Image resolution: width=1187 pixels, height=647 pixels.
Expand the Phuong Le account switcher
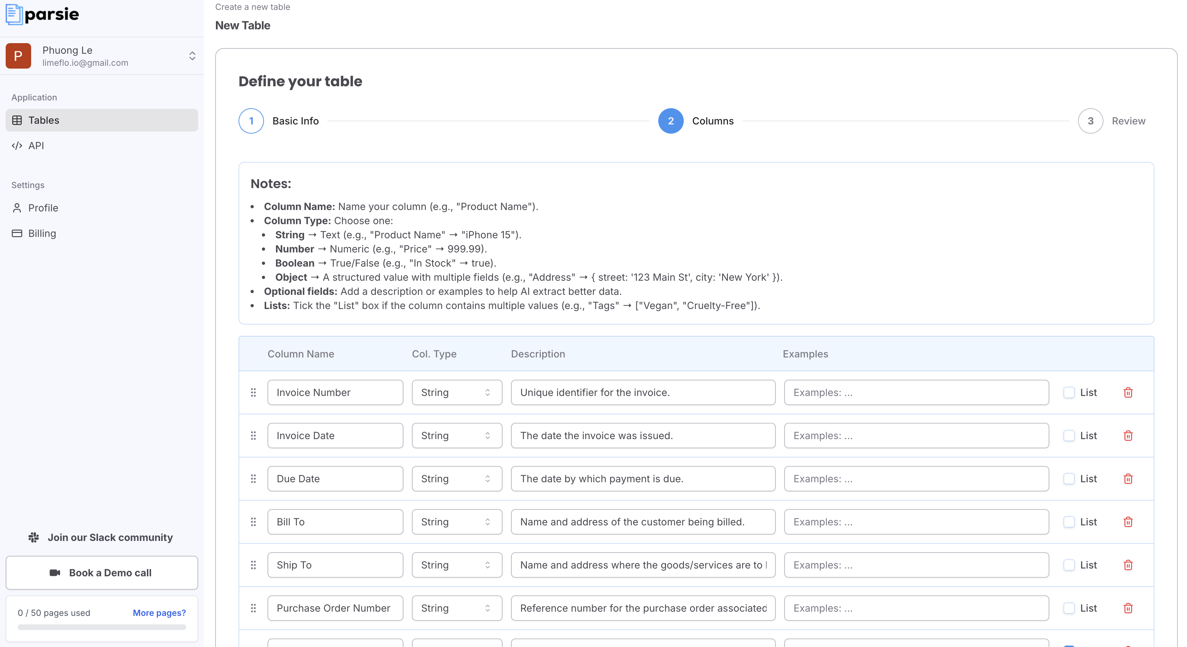[192, 56]
